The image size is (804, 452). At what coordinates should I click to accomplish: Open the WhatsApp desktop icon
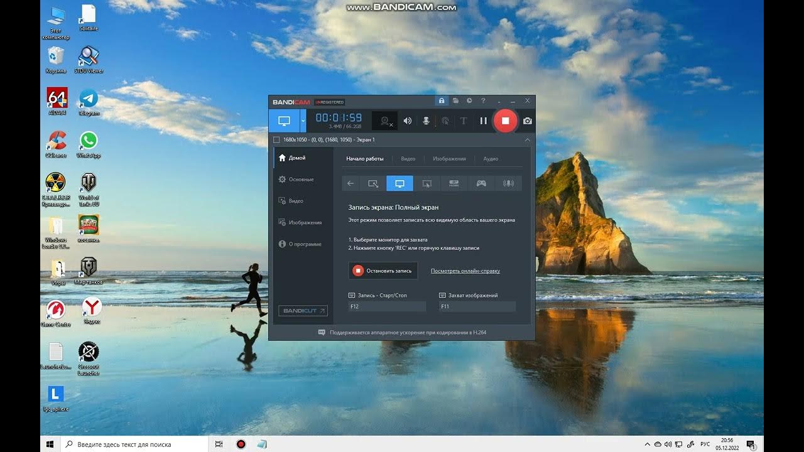(x=89, y=145)
